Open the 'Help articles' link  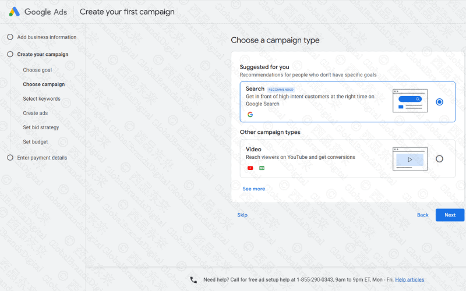(x=409, y=280)
